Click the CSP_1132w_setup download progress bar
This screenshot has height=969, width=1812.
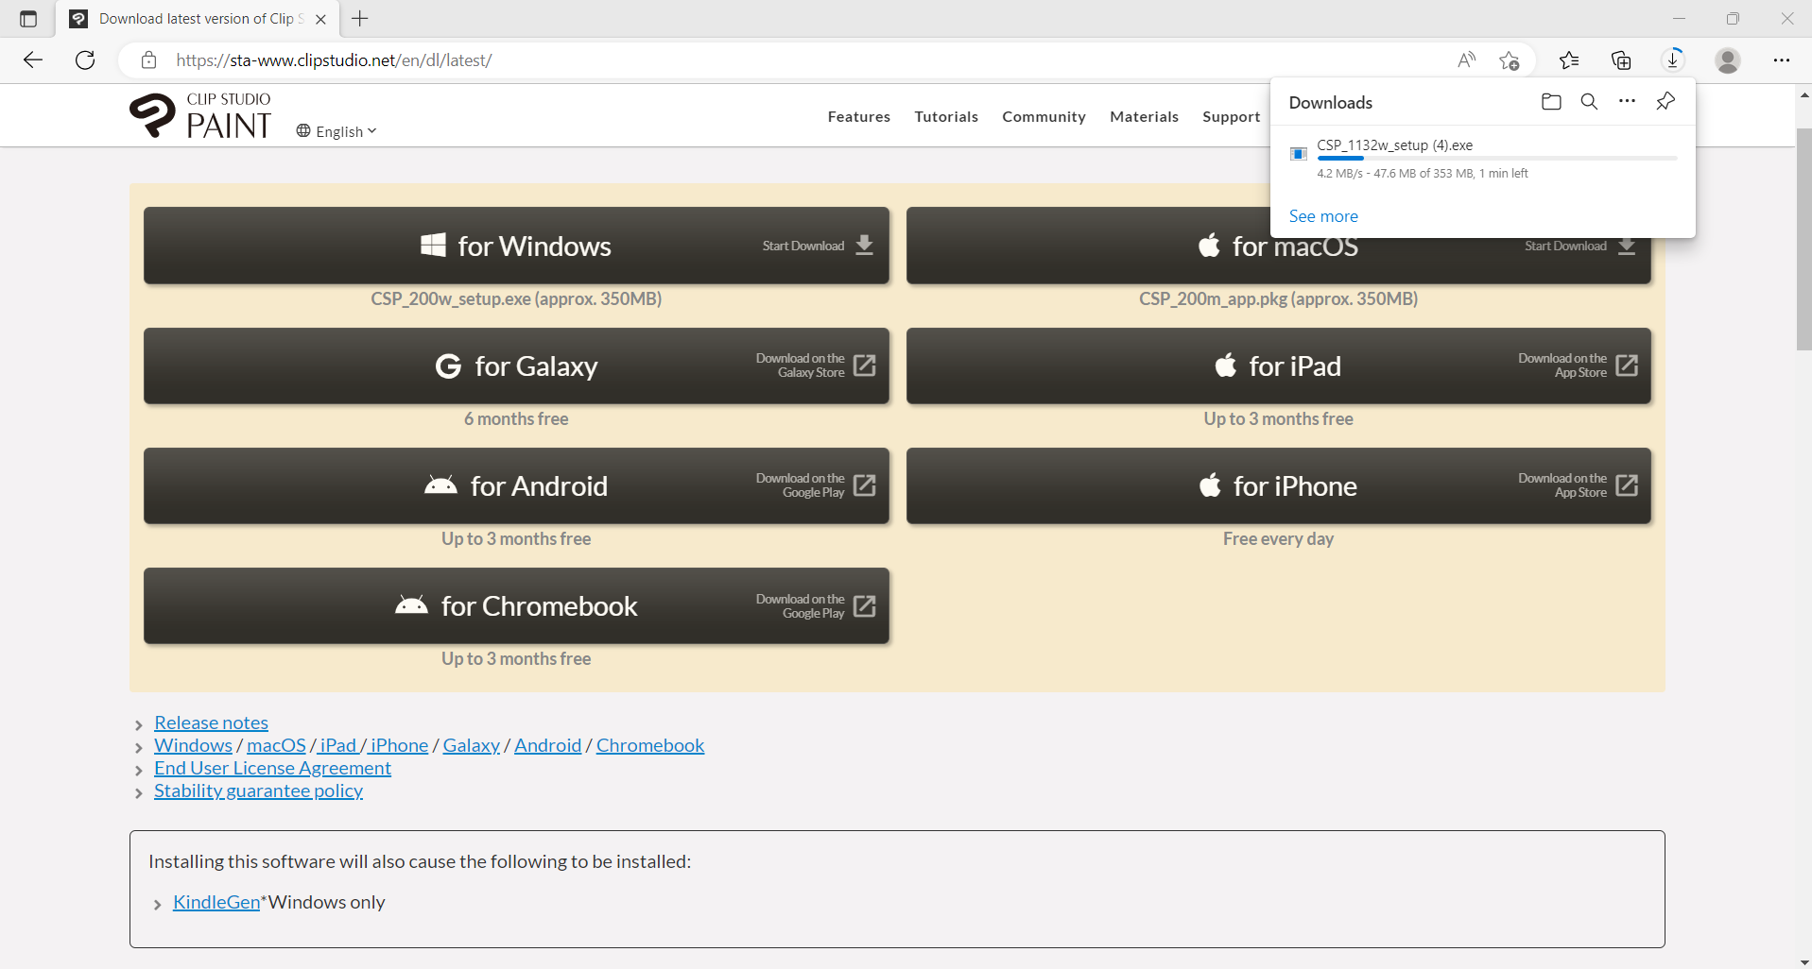[x=1496, y=159]
